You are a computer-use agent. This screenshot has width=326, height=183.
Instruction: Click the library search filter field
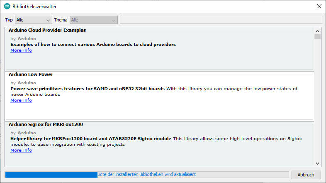pyautogui.click(x=221, y=20)
